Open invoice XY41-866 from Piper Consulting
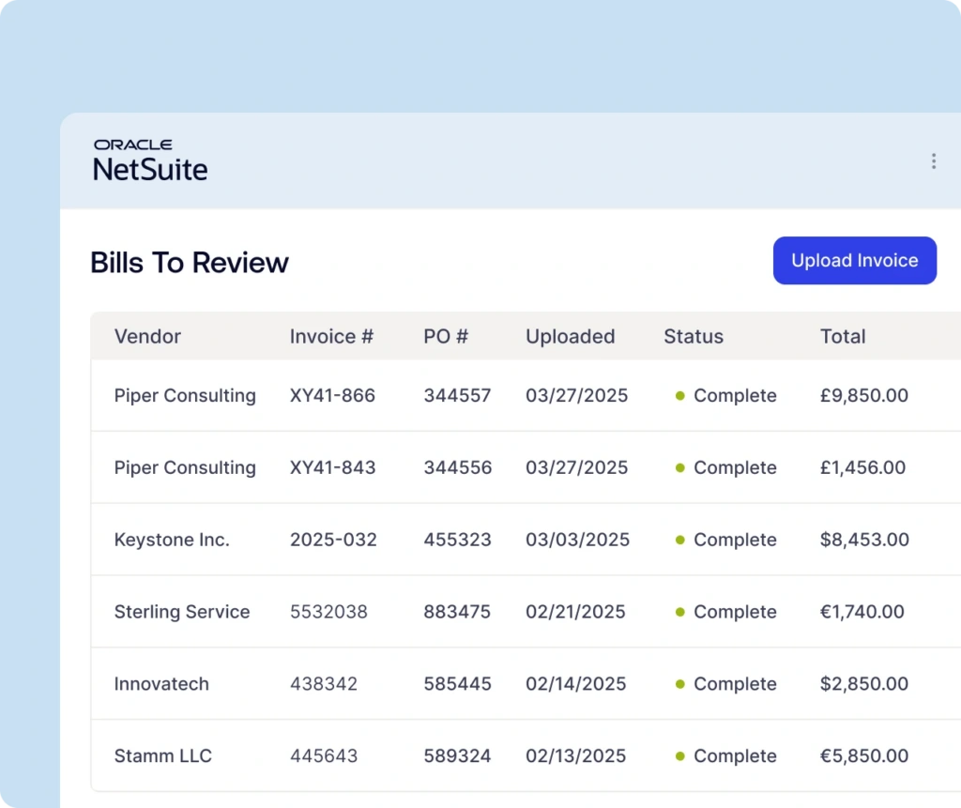The image size is (961, 808). tap(332, 396)
